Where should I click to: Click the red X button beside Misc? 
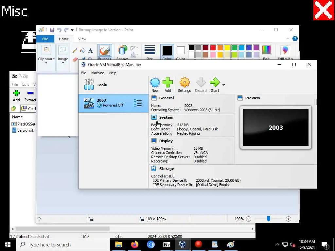click(x=324, y=10)
